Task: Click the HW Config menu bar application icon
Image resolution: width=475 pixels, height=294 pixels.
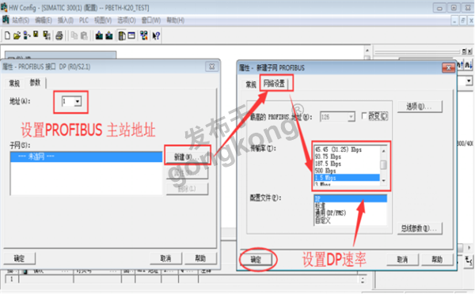Action: coord(6,20)
